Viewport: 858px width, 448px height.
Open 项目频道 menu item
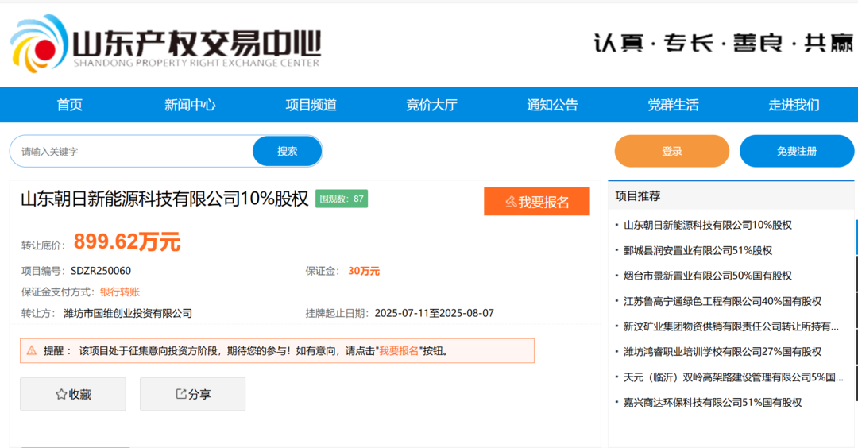(311, 105)
